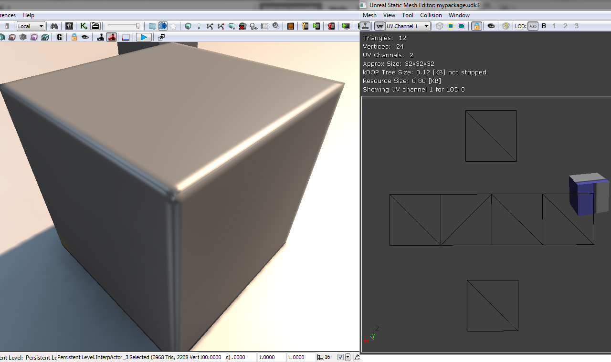Click the red arrow mobile install icon
The width and height of the screenshot is (611, 362).
pyautogui.click(x=331, y=26)
